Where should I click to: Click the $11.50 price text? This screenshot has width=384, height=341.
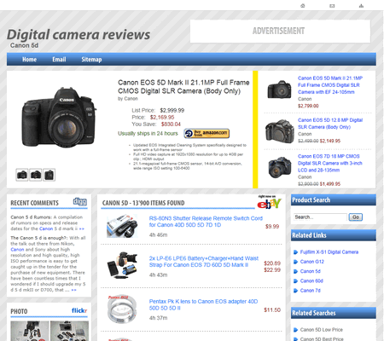272,310
